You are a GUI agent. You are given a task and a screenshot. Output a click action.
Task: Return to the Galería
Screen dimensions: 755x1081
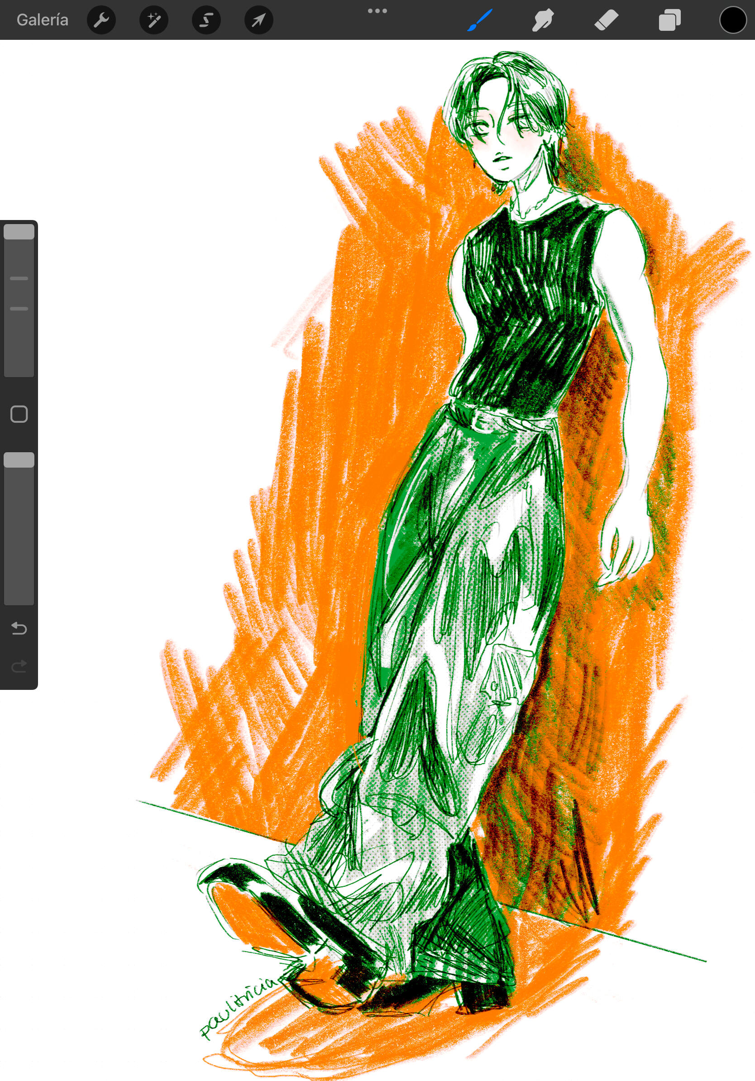pos(43,20)
